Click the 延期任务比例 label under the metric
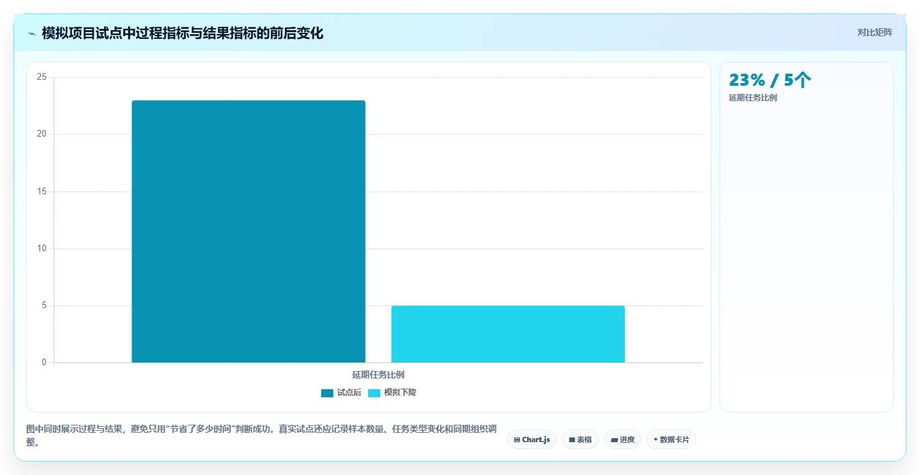 [753, 98]
